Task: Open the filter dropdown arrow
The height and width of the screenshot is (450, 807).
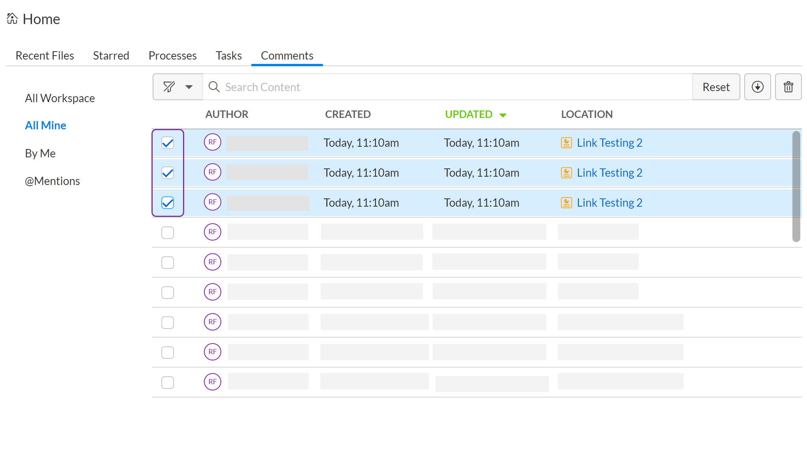Action: pyautogui.click(x=189, y=87)
